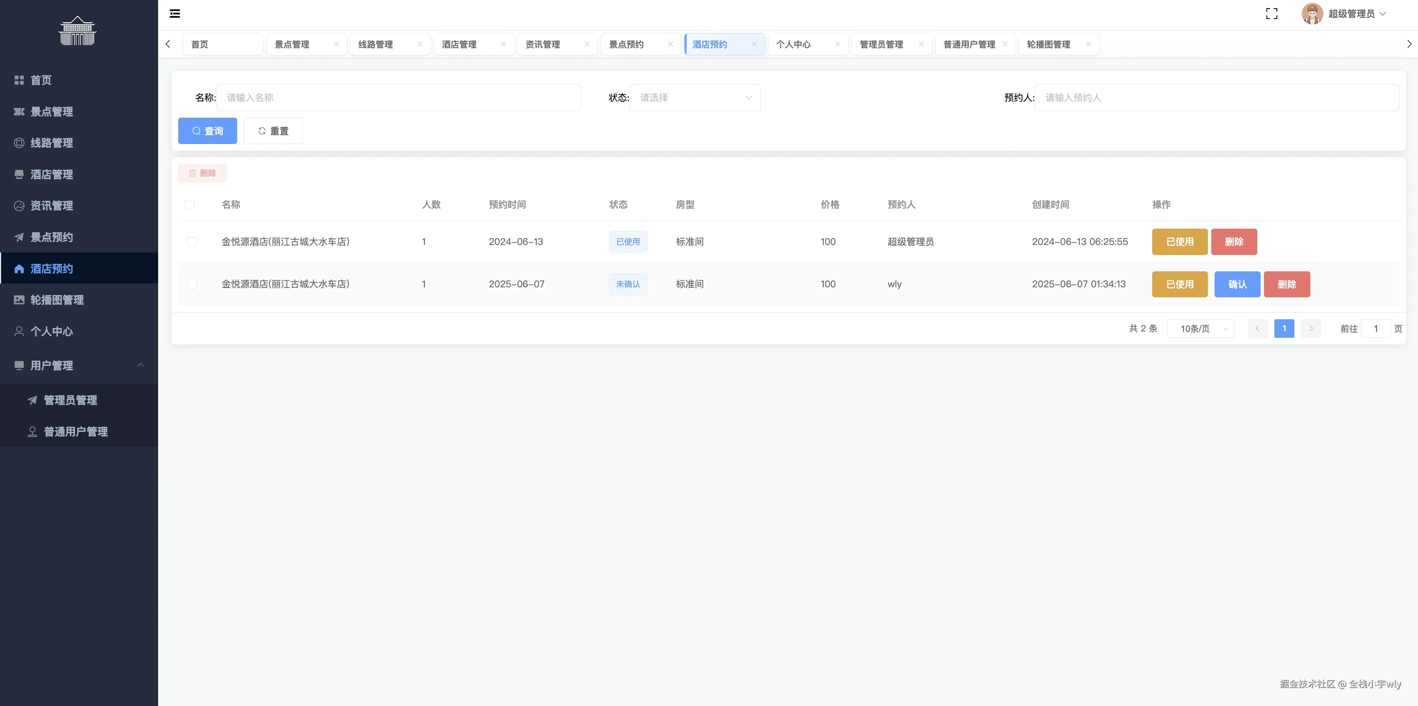Click the 轮播图管理 picture icon in sidebar
The image size is (1418, 706).
coord(19,300)
